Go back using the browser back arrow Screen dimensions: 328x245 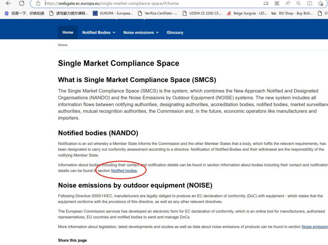[8, 3]
